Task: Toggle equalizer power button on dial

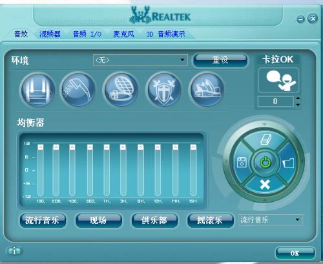Action: (266, 162)
